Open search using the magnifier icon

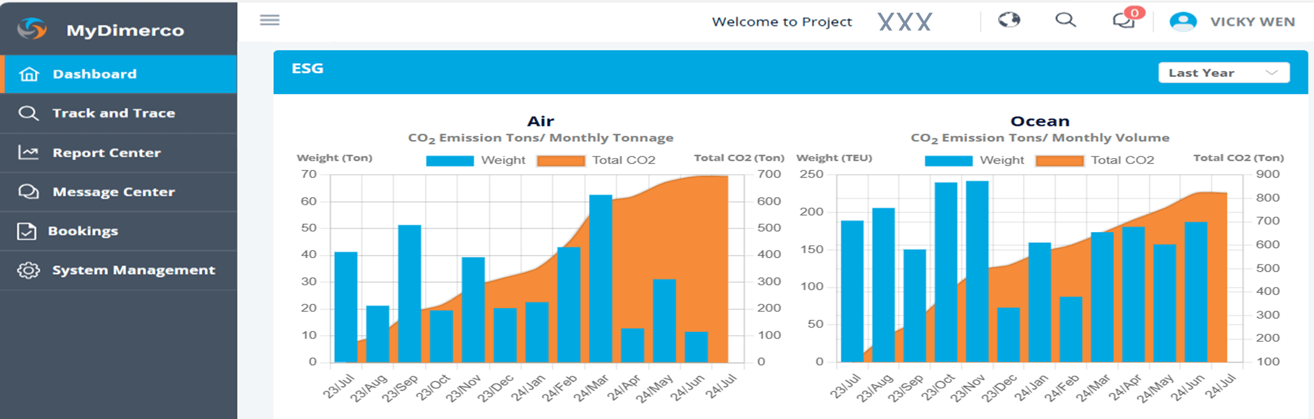[x=1065, y=20]
